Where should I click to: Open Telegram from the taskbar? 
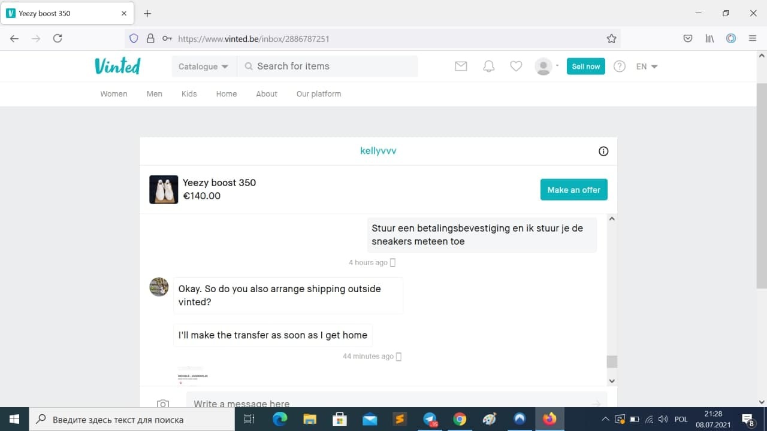coord(430,419)
